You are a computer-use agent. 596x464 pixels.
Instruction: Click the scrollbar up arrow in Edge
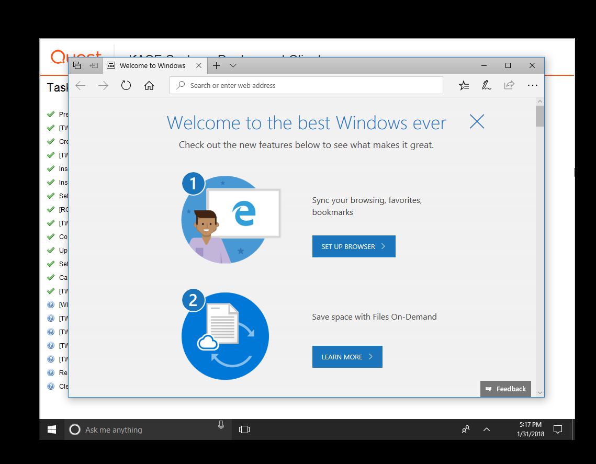(x=539, y=101)
